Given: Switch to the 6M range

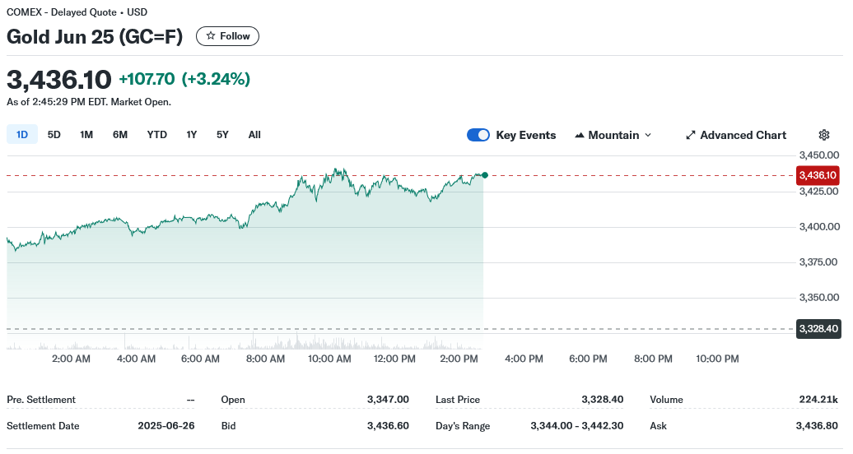Looking at the screenshot, I should coord(120,134).
